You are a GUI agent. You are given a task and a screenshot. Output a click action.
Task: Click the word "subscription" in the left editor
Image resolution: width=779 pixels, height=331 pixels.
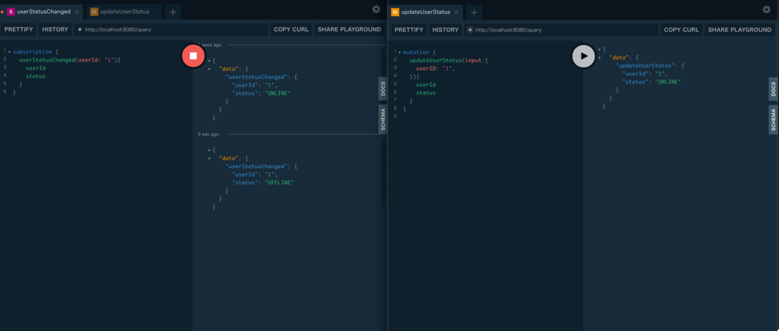click(x=31, y=52)
